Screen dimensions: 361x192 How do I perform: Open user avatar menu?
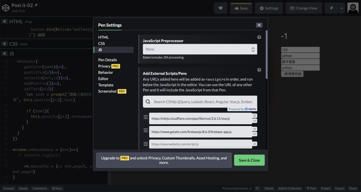[353, 8]
